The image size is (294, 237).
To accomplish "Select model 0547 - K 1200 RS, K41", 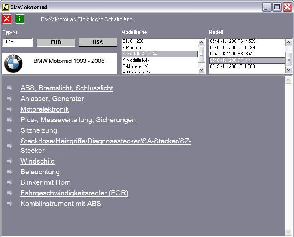I will click(x=247, y=54).
